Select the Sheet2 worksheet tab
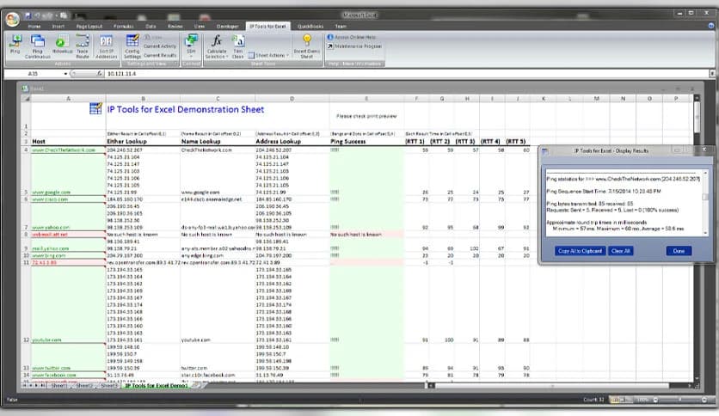 (84, 386)
